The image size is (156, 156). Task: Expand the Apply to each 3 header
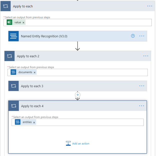tap(75, 86)
